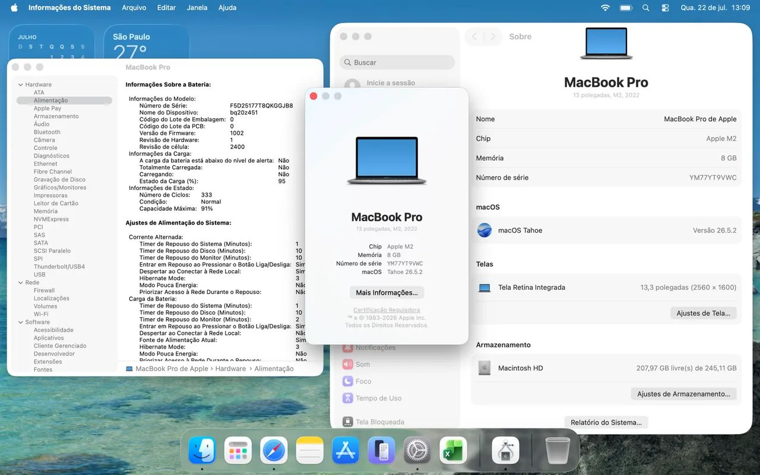Click the MacBook image in the About dialog
The width and height of the screenshot is (760, 475).
(387, 161)
